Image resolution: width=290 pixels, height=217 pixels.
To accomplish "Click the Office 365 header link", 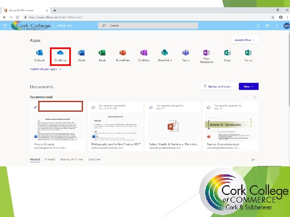I will click(64, 25).
